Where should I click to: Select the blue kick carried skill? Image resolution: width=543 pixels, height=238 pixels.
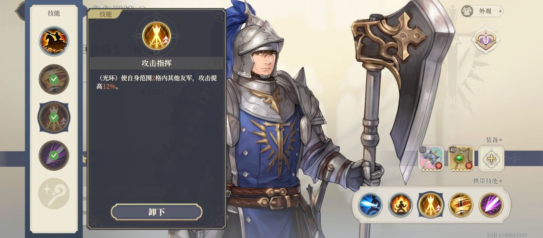(x=371, y=205)
